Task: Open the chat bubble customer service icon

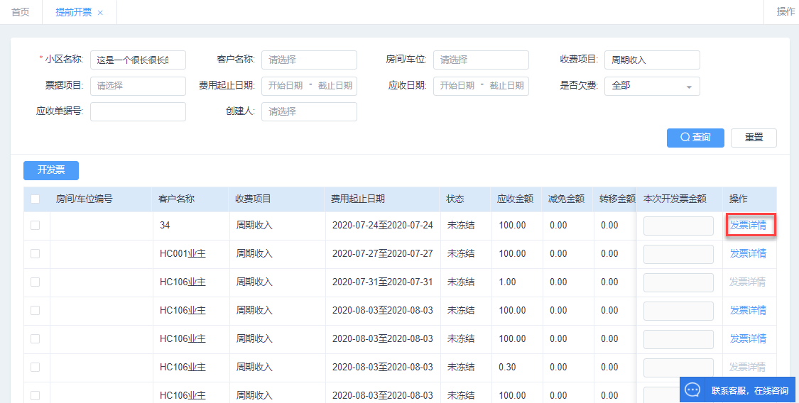Action: tap(692, 390)
